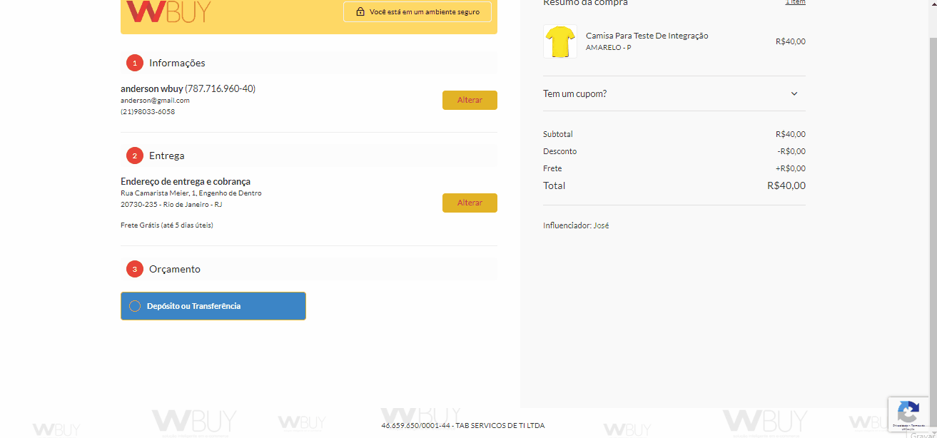Screen dimensions: 937x438
Task: Open the yellow shirt product thumbnail
Action: click(560, 41)
